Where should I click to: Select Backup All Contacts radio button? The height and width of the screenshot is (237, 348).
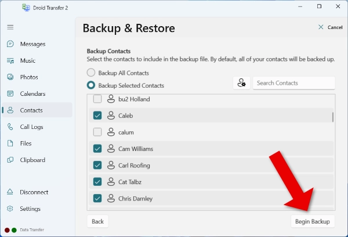coord(91,73)
